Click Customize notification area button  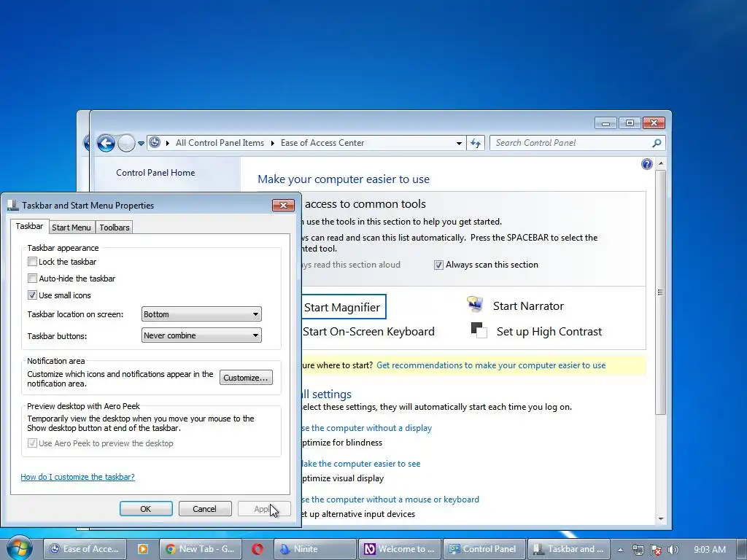pyautogui.click(x=246, y=378)
